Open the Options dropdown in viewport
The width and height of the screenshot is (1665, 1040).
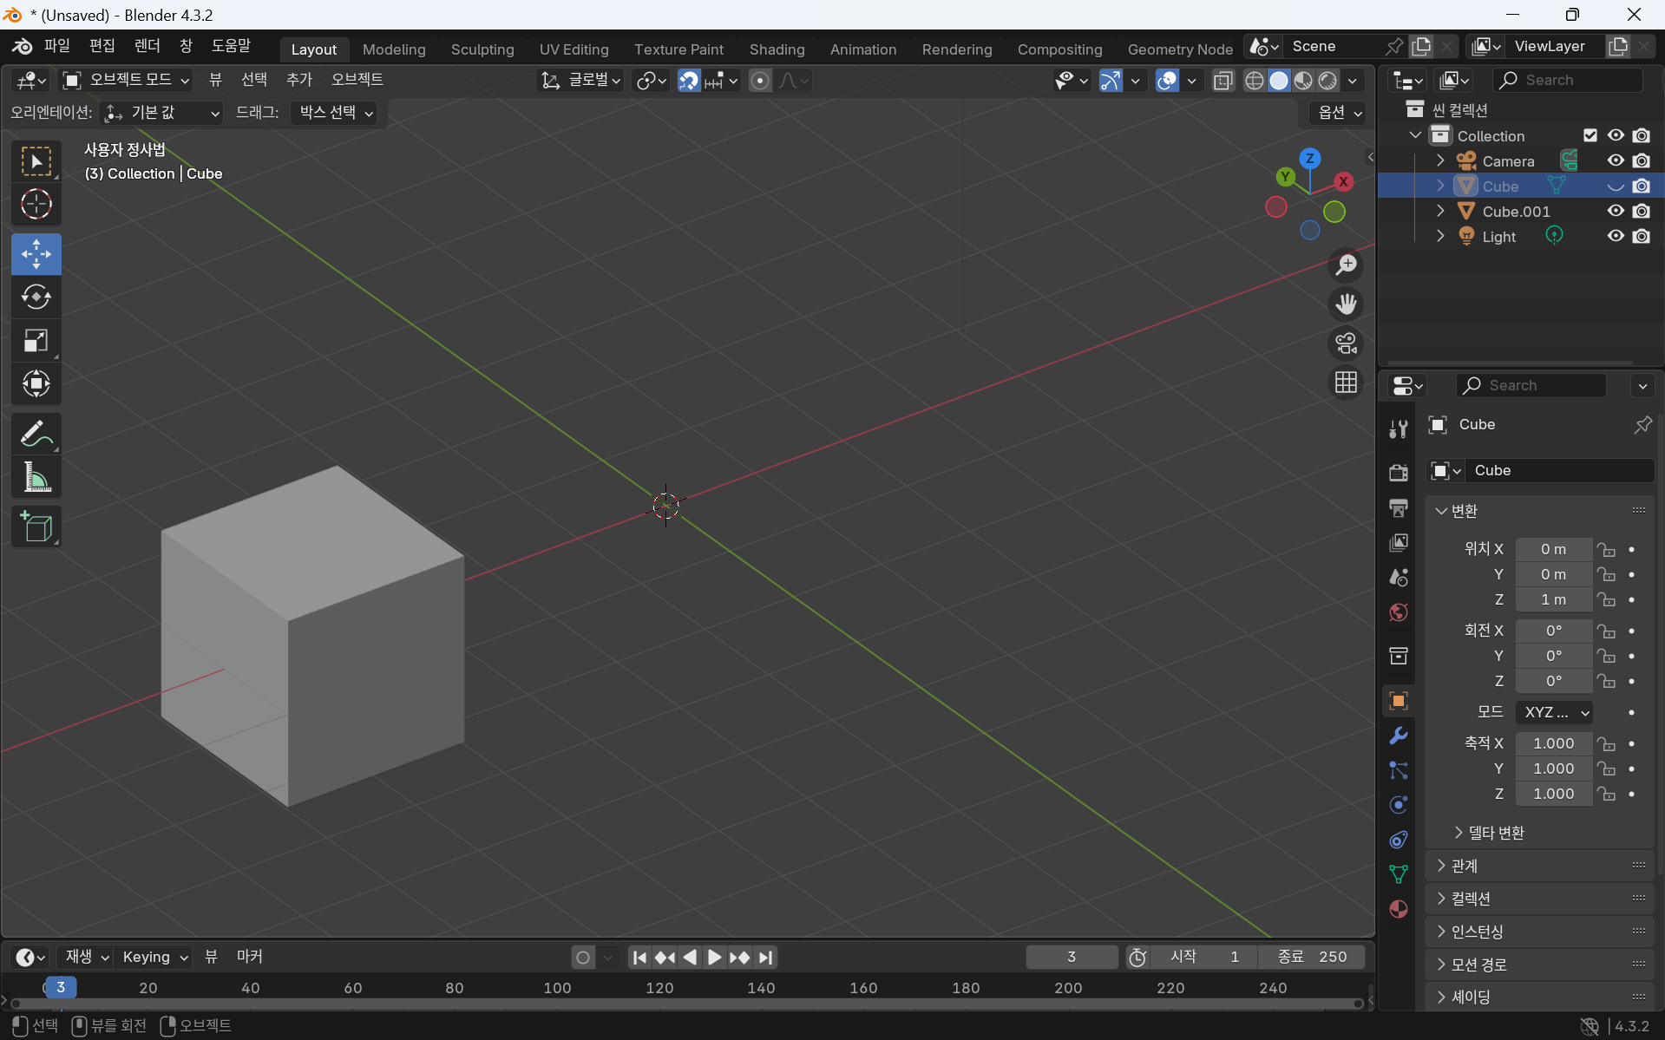point(1339,113)
